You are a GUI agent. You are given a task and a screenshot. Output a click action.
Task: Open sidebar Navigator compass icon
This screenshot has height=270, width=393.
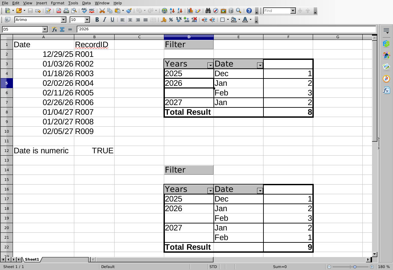point(386,78)
